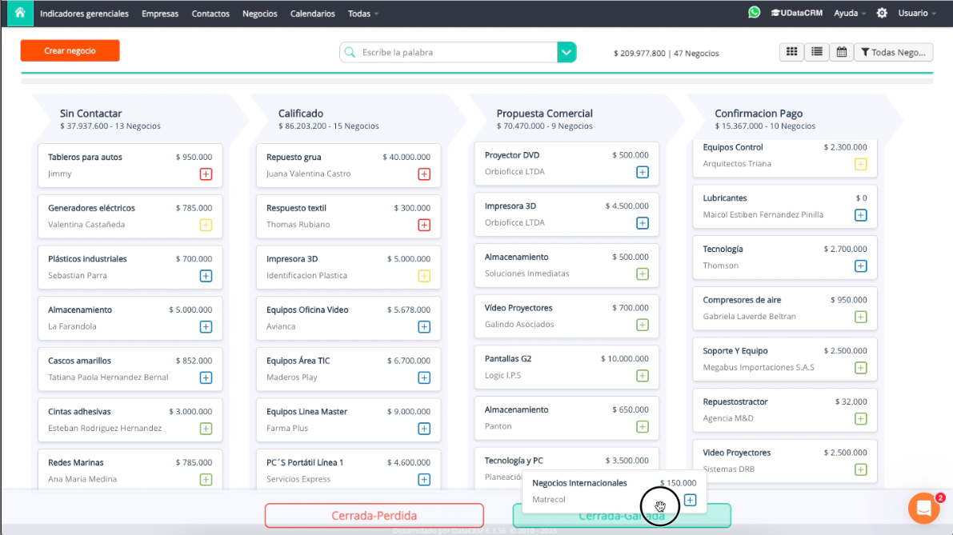Open the Indicadores gerenciales menu item

tap(84, 14)
